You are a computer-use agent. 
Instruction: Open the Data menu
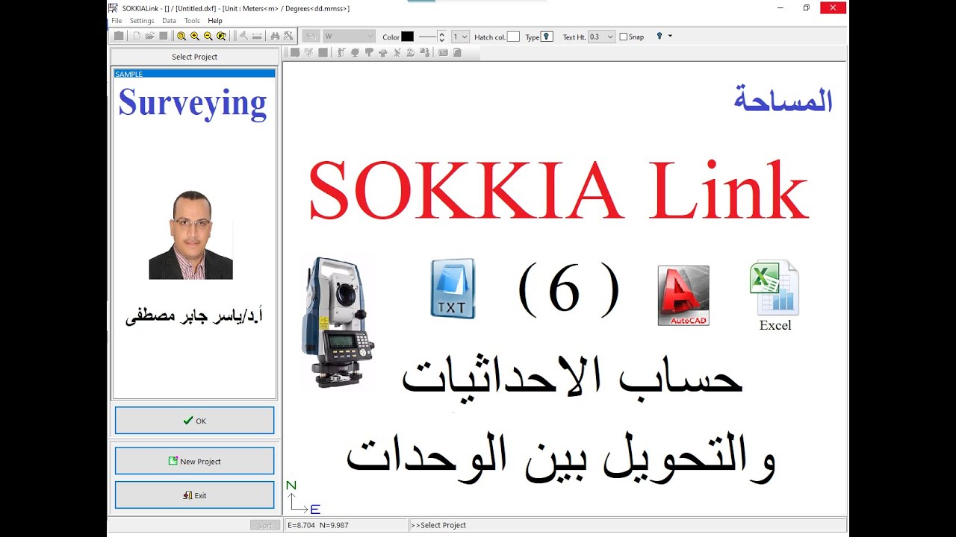click(170, 21)
